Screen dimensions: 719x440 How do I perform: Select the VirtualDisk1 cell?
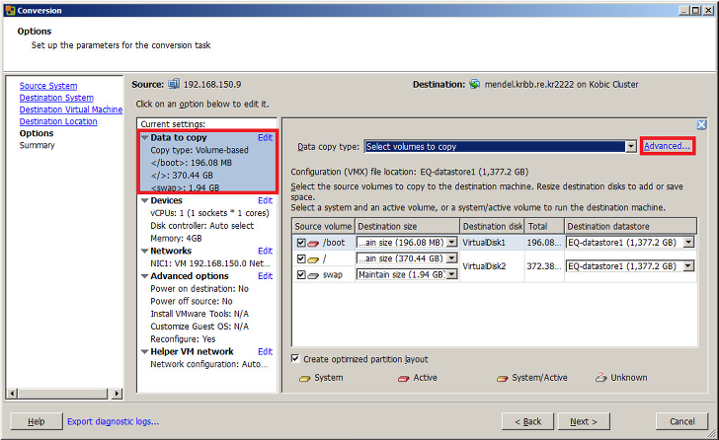(493, 243)
